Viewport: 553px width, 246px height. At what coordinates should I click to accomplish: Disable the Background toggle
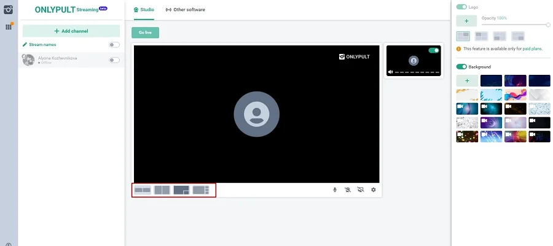coord(461,66)
